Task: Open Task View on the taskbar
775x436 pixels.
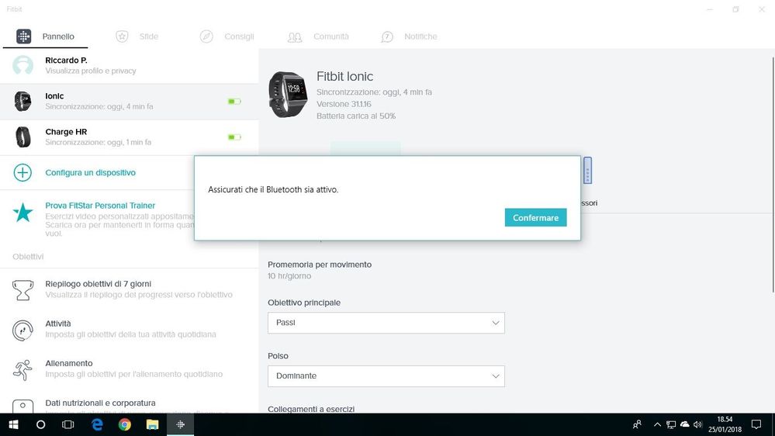Action: (x=68, y=424)
